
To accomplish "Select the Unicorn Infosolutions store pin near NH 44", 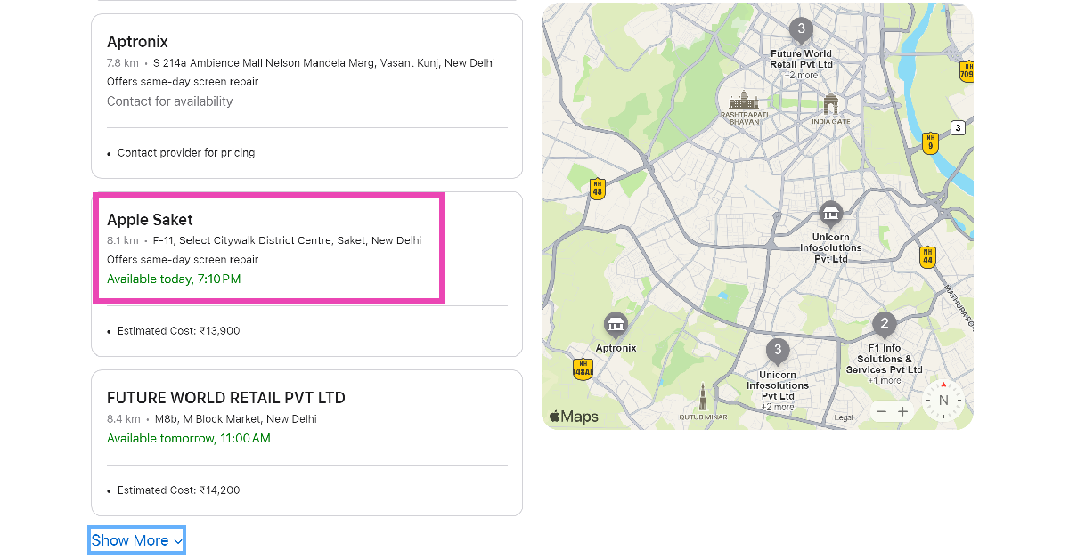I will pyautogui.click(x=831, y=214).
